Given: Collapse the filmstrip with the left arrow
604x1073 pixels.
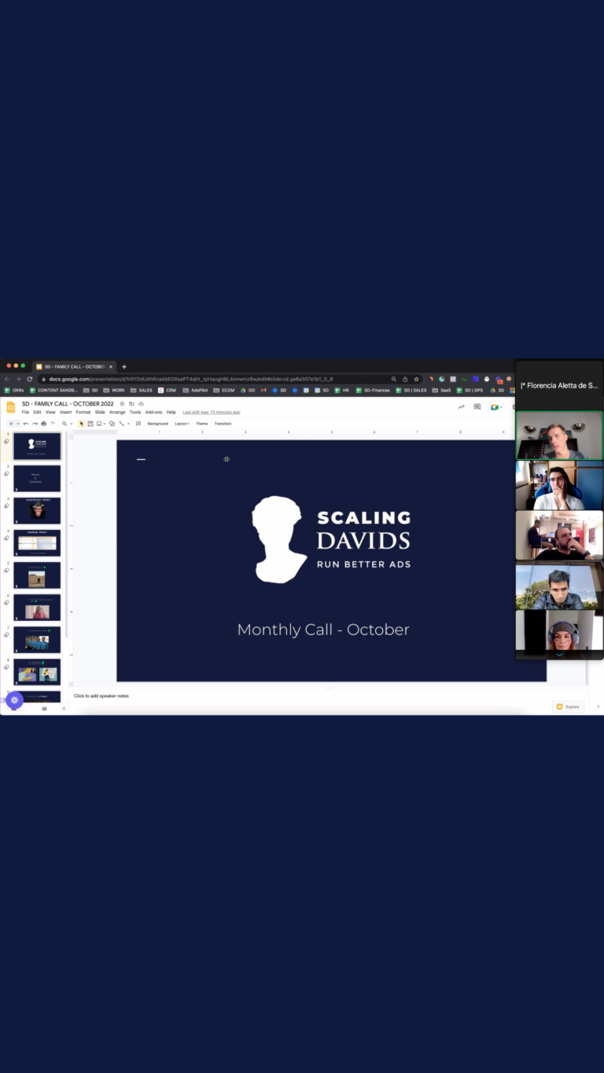Looking at the screenshot, I should (64, 708).
